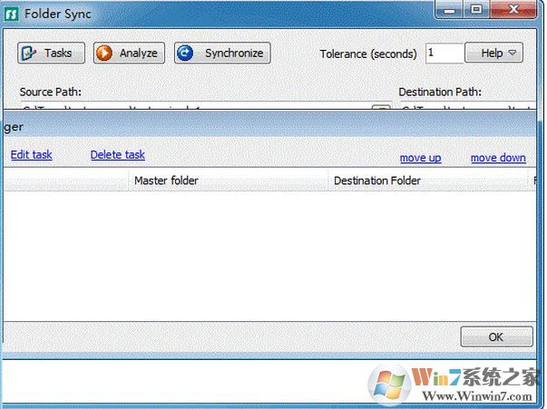Minimize the Folder Sync window

(x=450, y=10)
